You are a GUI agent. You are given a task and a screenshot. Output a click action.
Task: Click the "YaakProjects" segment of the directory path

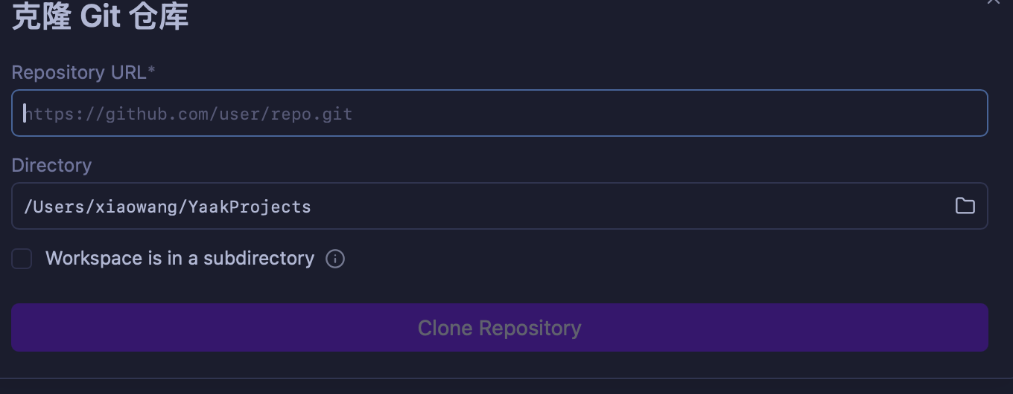pos(250,207)
